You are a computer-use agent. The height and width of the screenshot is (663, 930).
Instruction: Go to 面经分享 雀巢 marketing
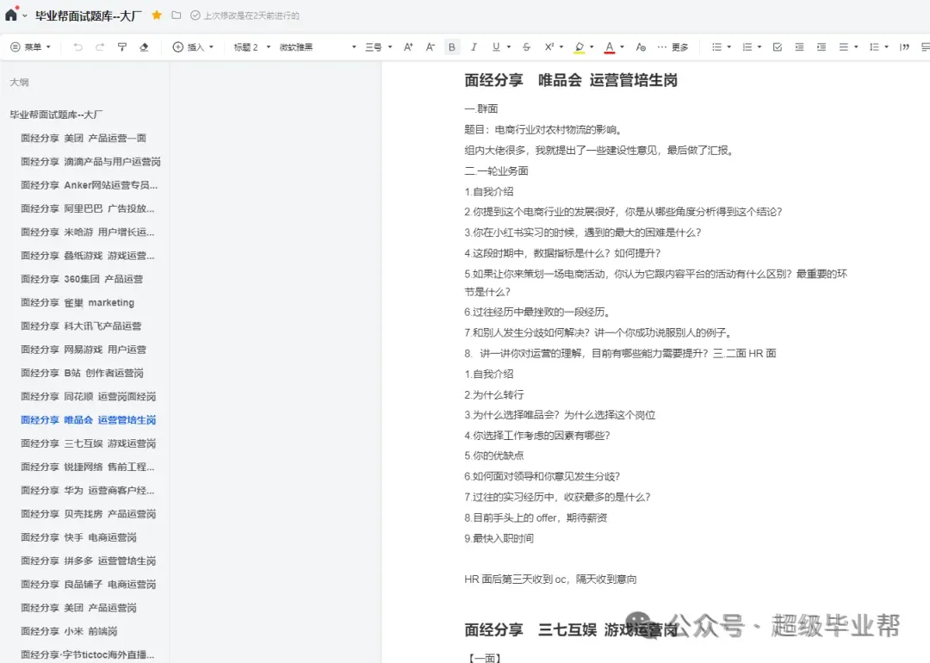pyautogui.click(x=77, y=302)
